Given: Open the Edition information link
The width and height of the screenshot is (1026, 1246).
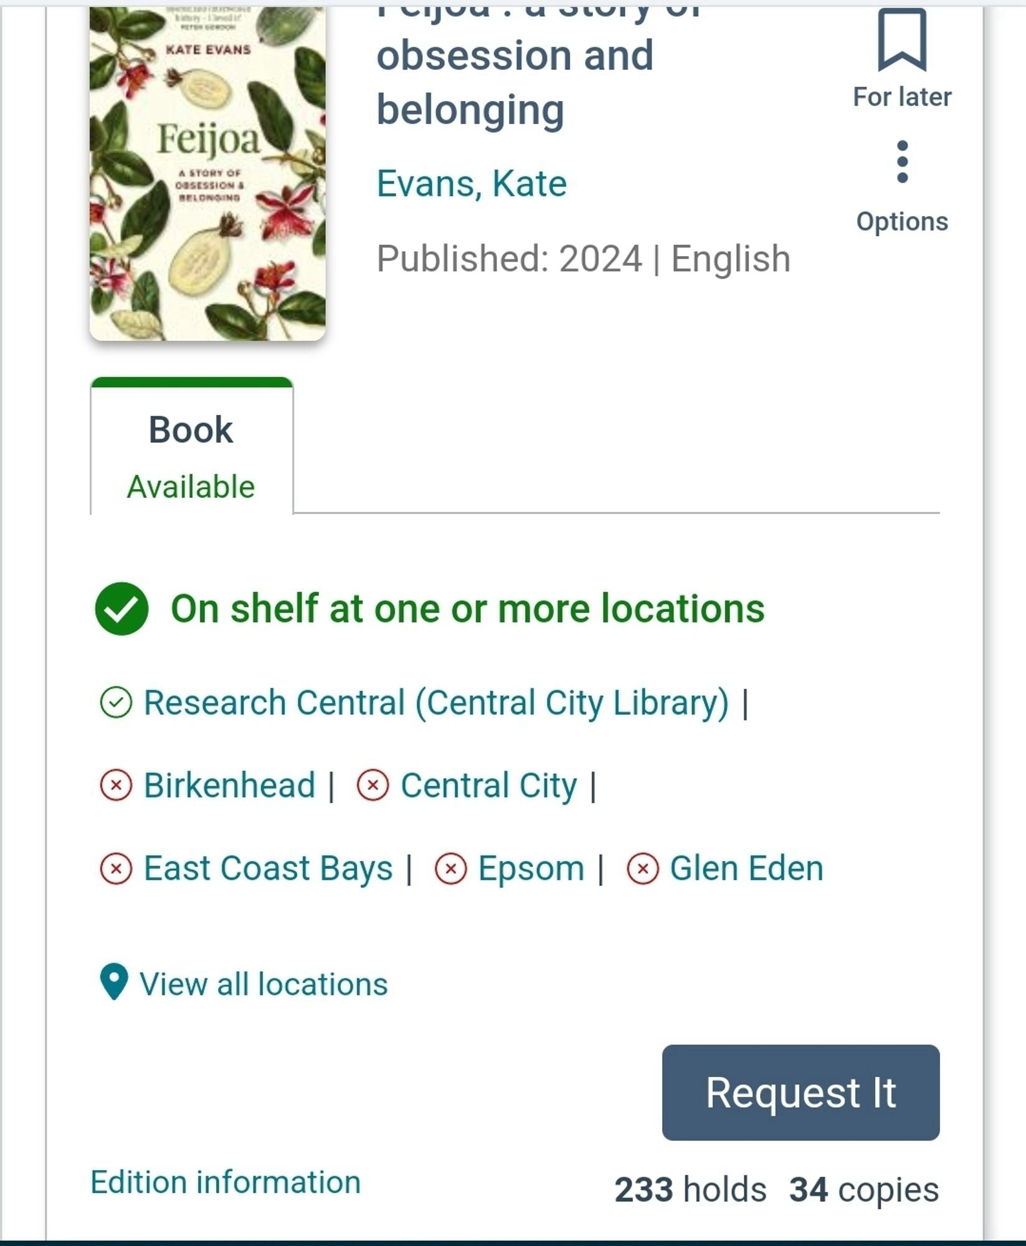Looking at the screenshot, I should [x=226, y=1182].
